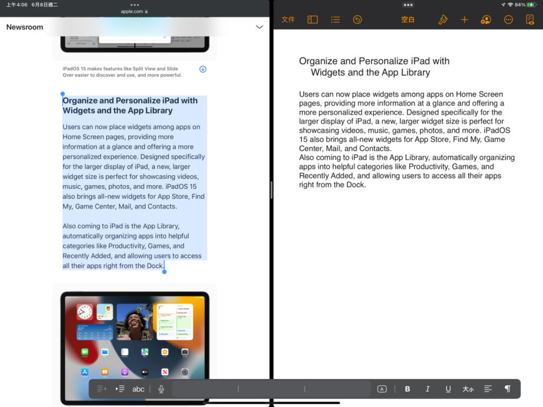The width and height of the screenshot is (543, 407).
Task: Tap the download icon beside the Split View caption
Action: coord(203,70)
